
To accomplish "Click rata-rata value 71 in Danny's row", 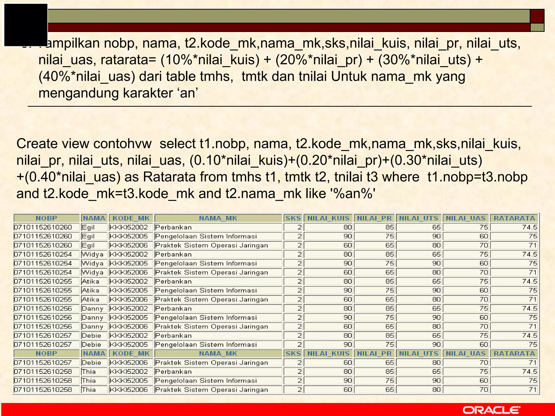I will 533,326.
